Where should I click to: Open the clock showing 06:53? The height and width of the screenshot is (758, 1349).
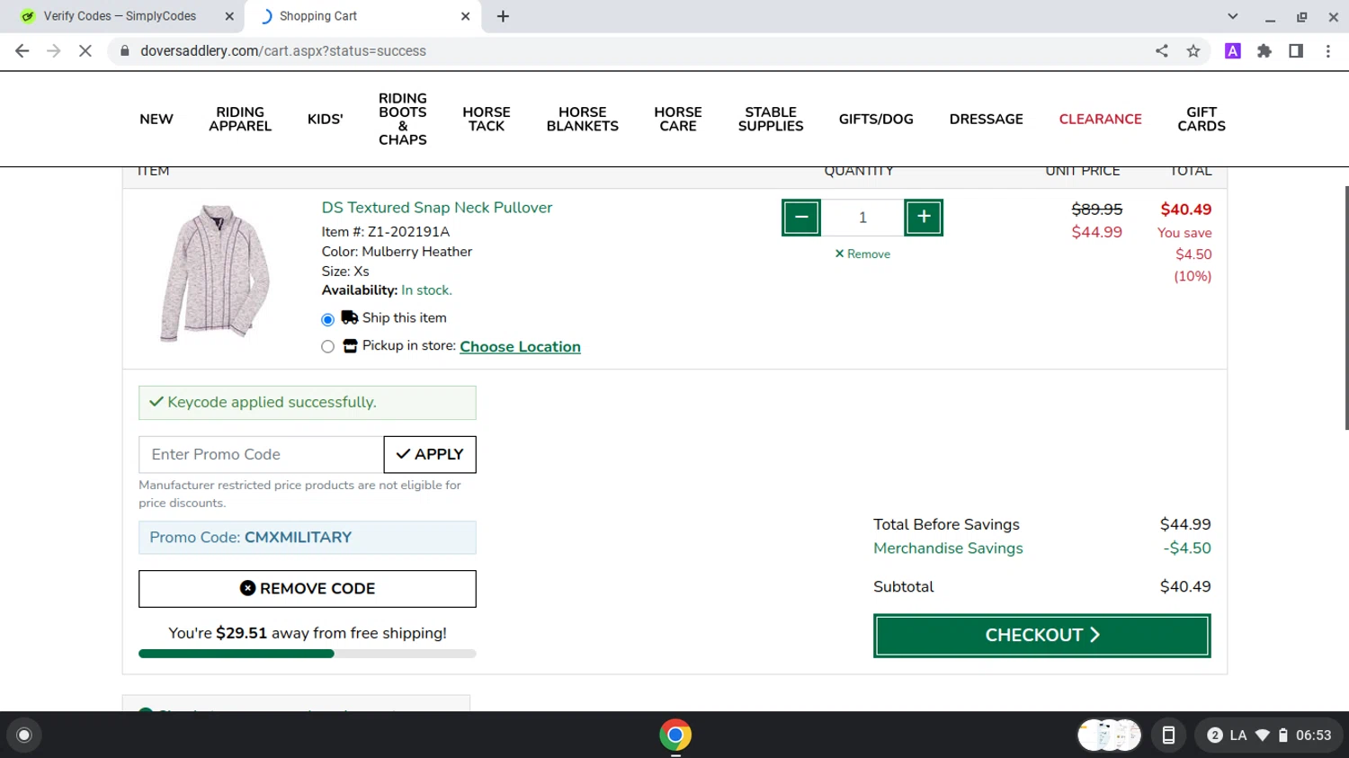[1313, 736]
